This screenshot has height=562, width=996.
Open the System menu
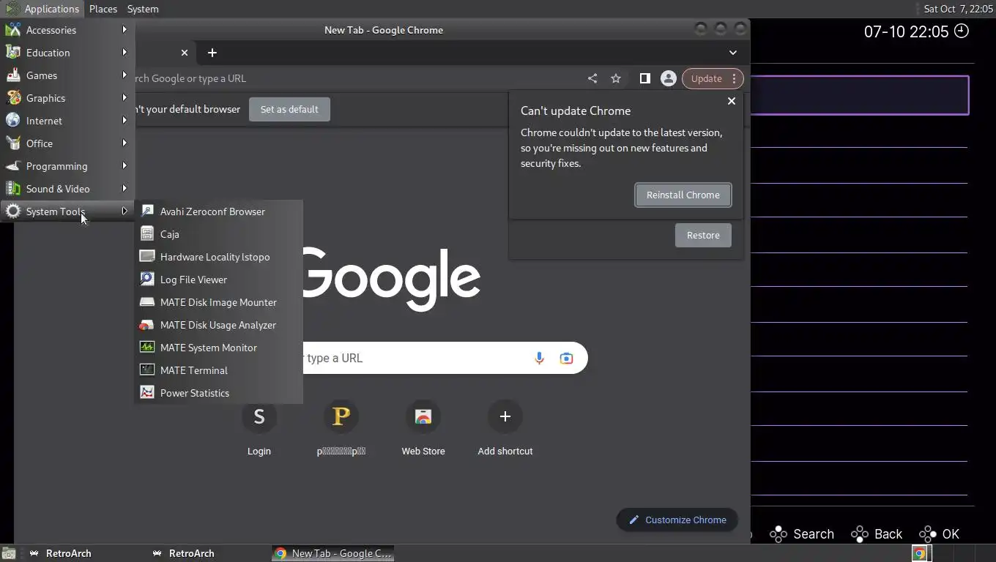click(x=143, y=9)
